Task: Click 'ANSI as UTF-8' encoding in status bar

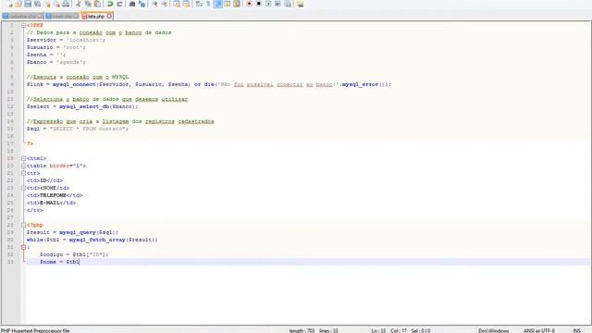Action: tap(538, 331)
